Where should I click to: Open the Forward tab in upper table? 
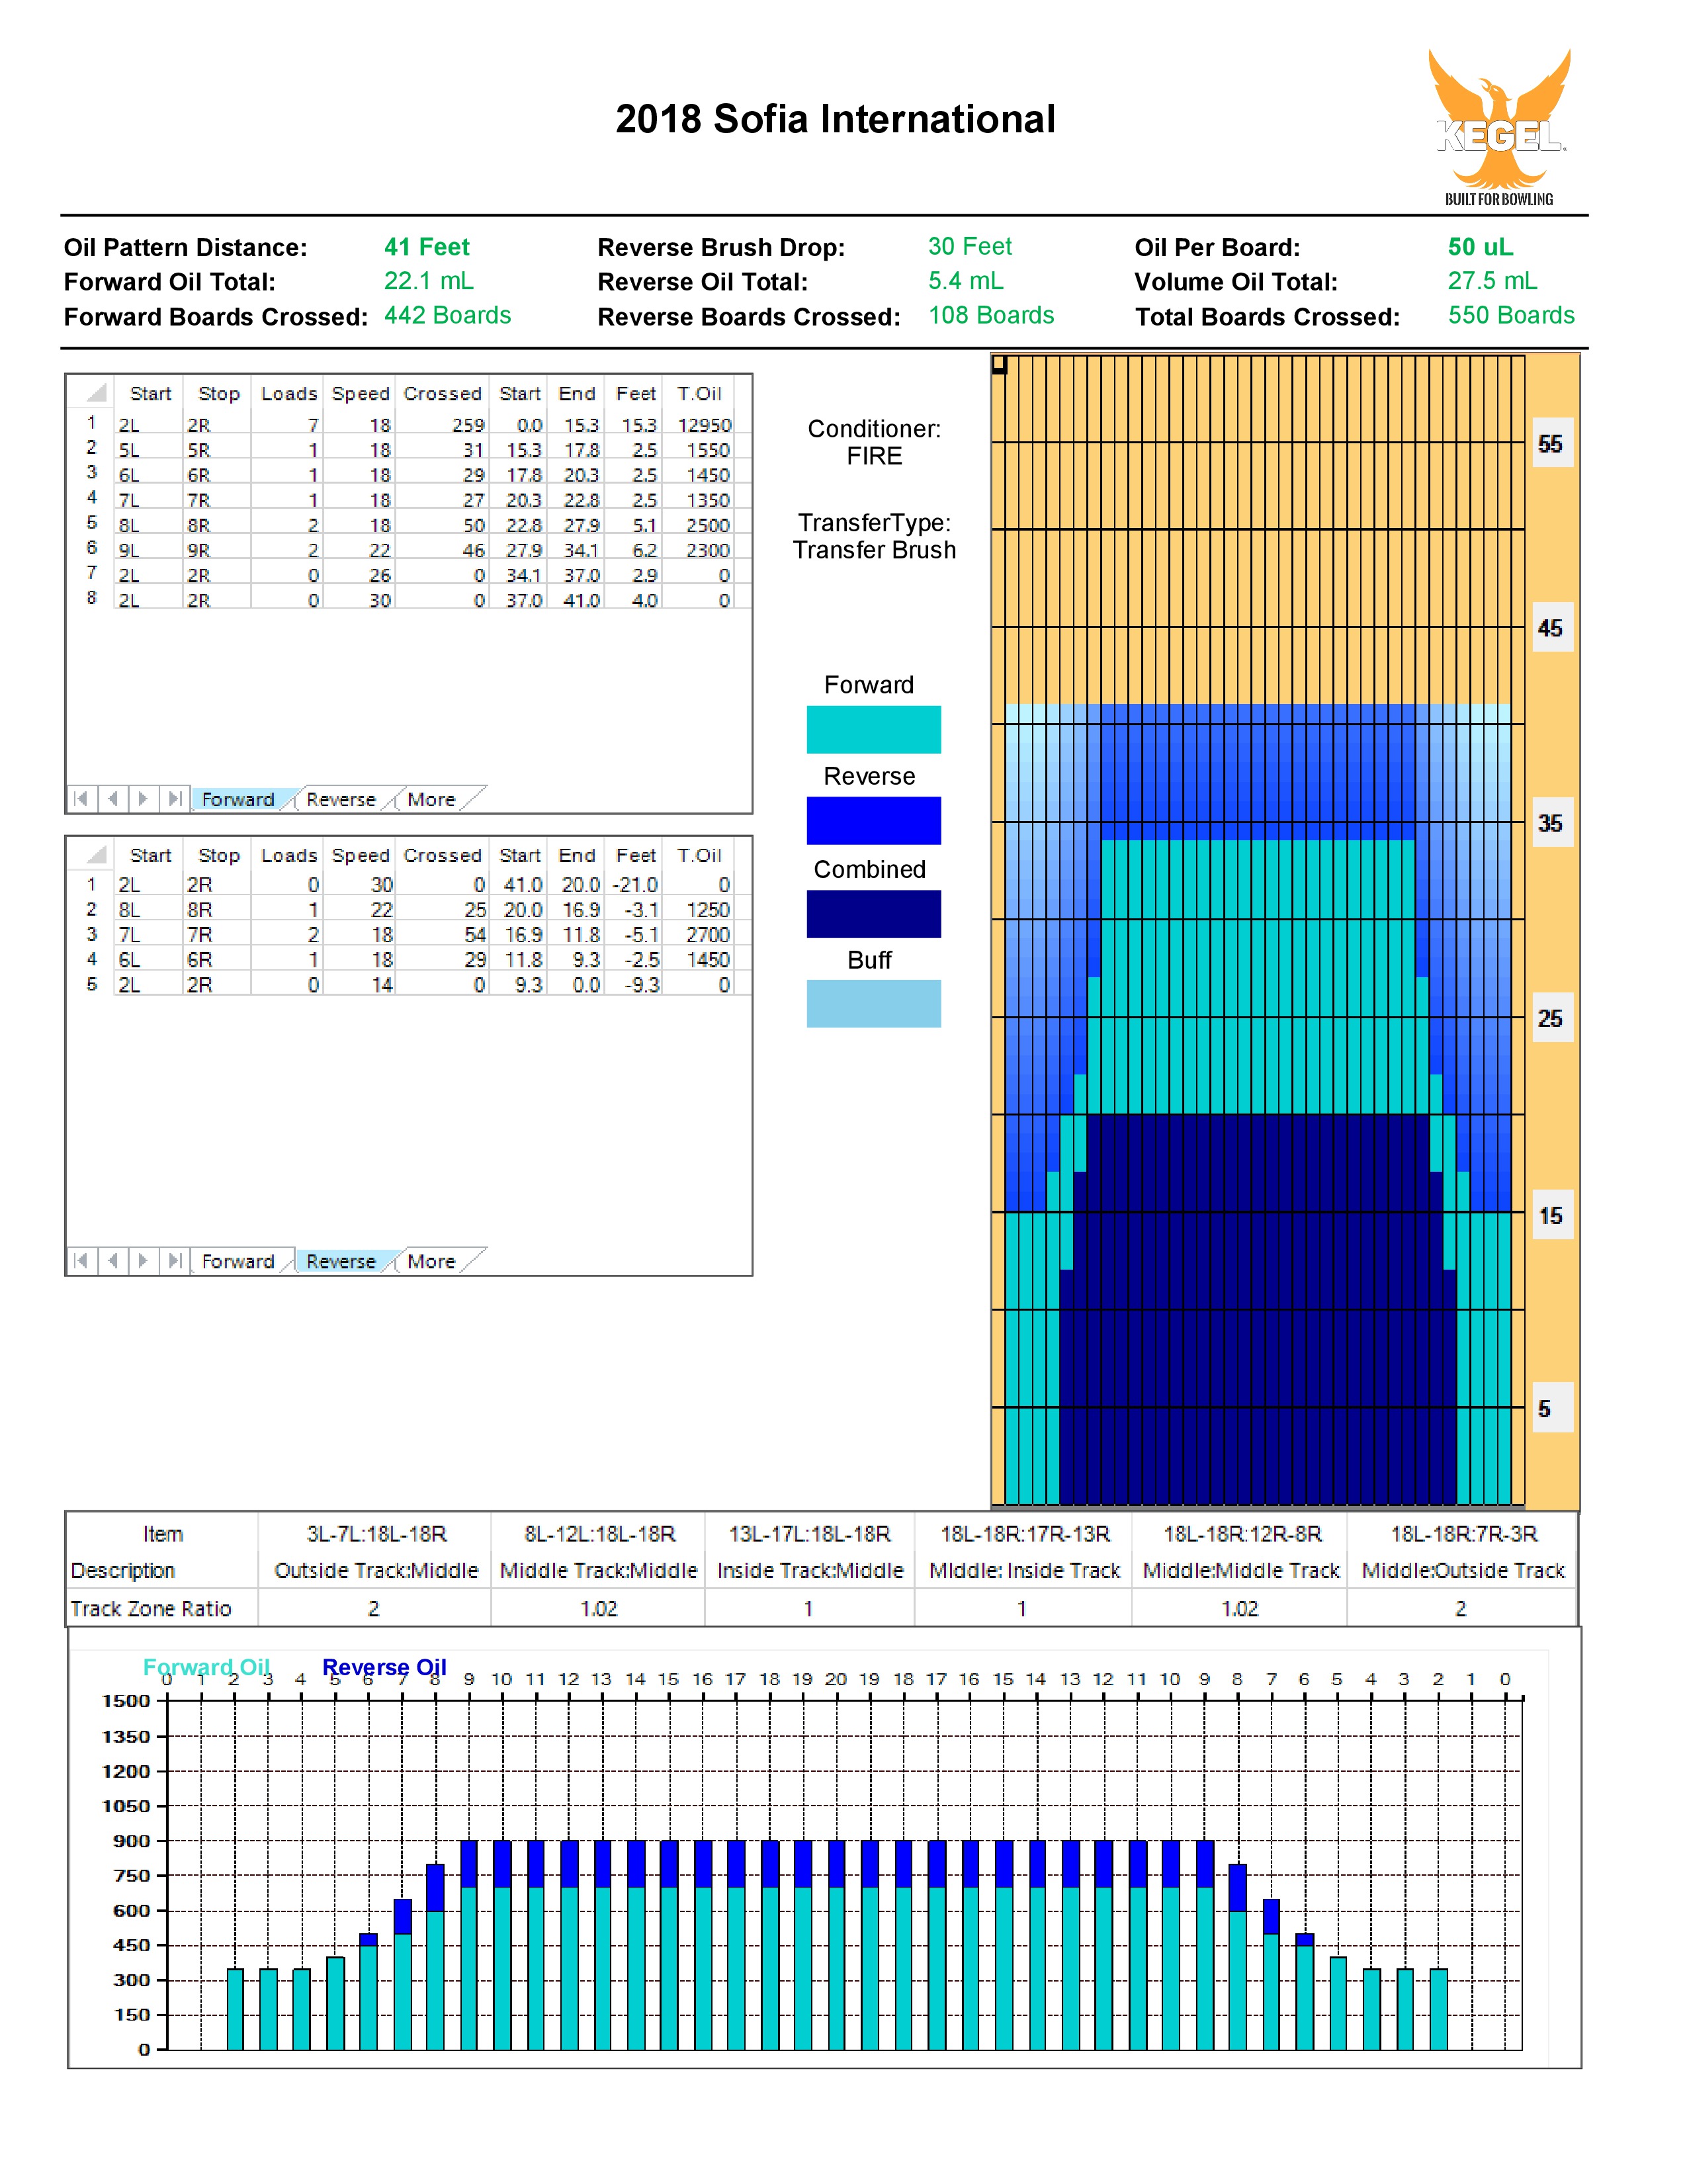(238, 799)
